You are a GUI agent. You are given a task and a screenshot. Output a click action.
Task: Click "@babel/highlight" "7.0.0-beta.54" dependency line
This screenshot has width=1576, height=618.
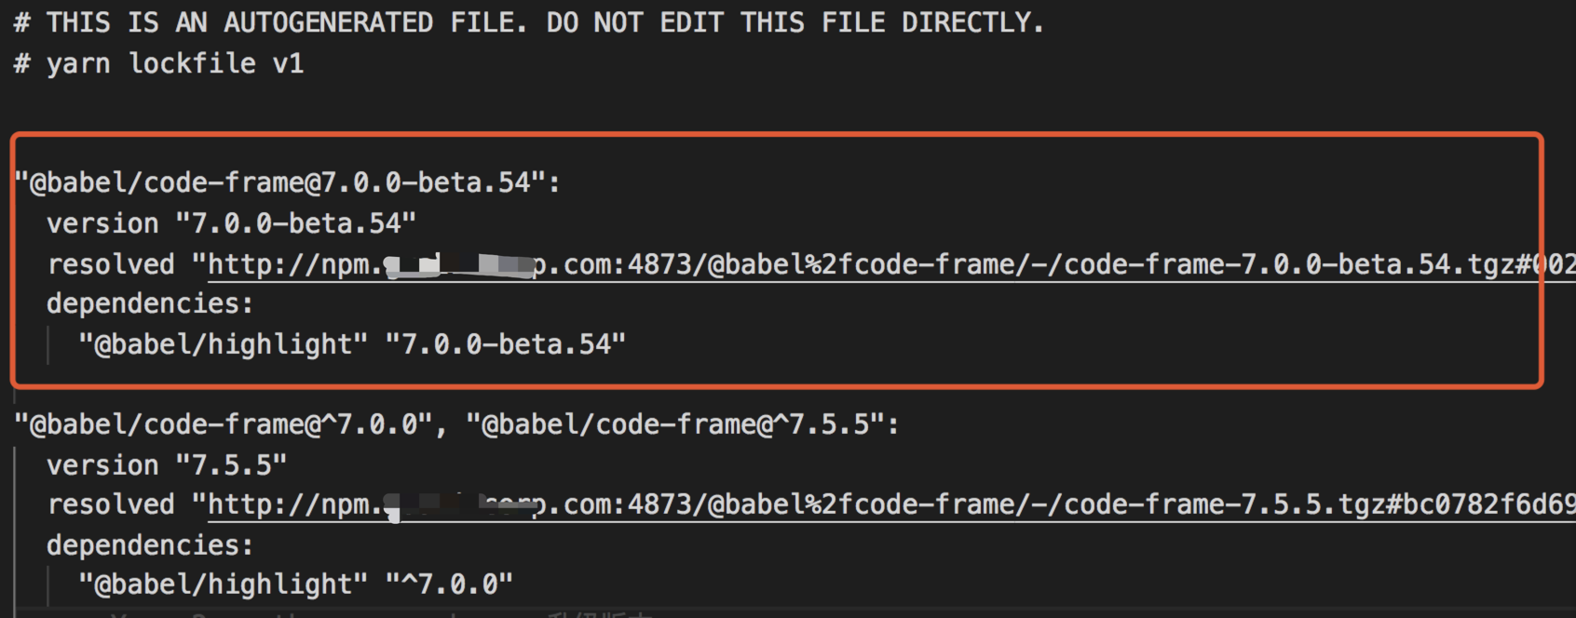coord(352,344)
